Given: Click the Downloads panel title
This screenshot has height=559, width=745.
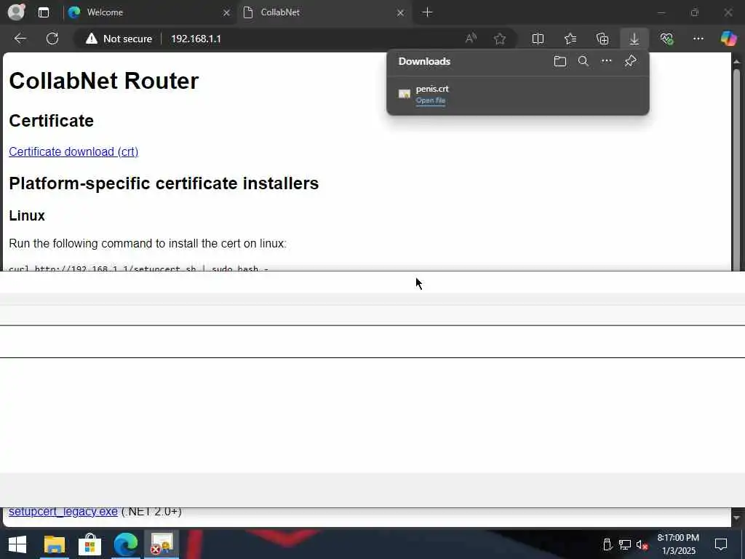Looking at the screenshot, I should click(424, 61).
